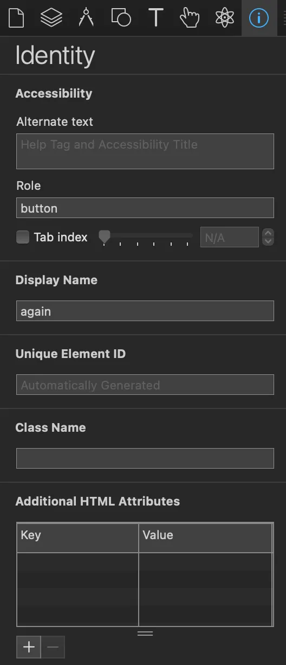The image size is (286, 665).
Task: Click the Display Name field showing again
Action: click(x=145, y=311)
